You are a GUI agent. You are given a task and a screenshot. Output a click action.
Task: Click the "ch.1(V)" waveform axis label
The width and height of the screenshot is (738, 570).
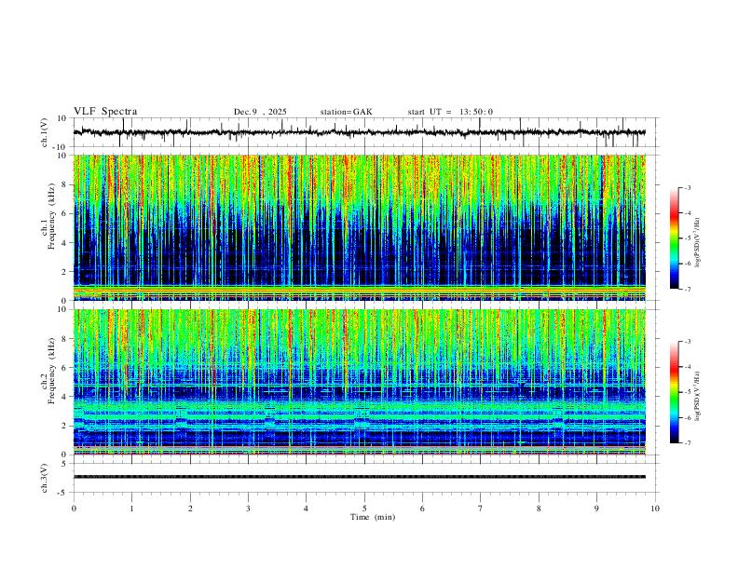(x=45, y=132)
